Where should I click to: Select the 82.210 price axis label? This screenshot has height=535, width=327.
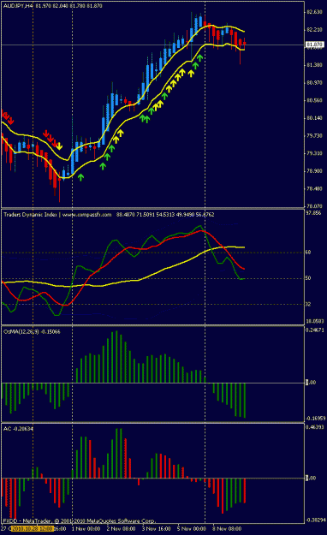pos(314,30)
